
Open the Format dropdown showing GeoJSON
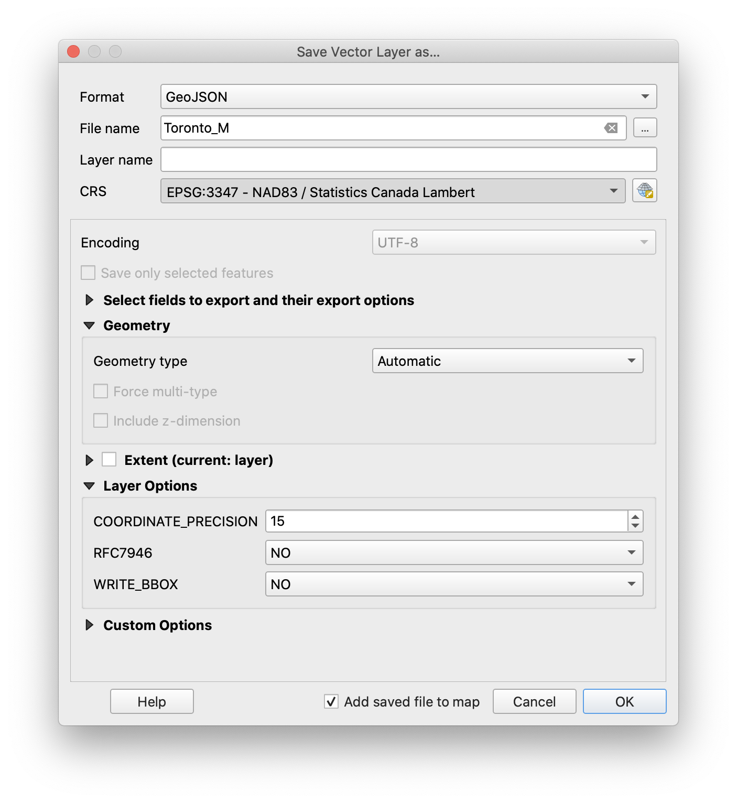tap(408, 96)
